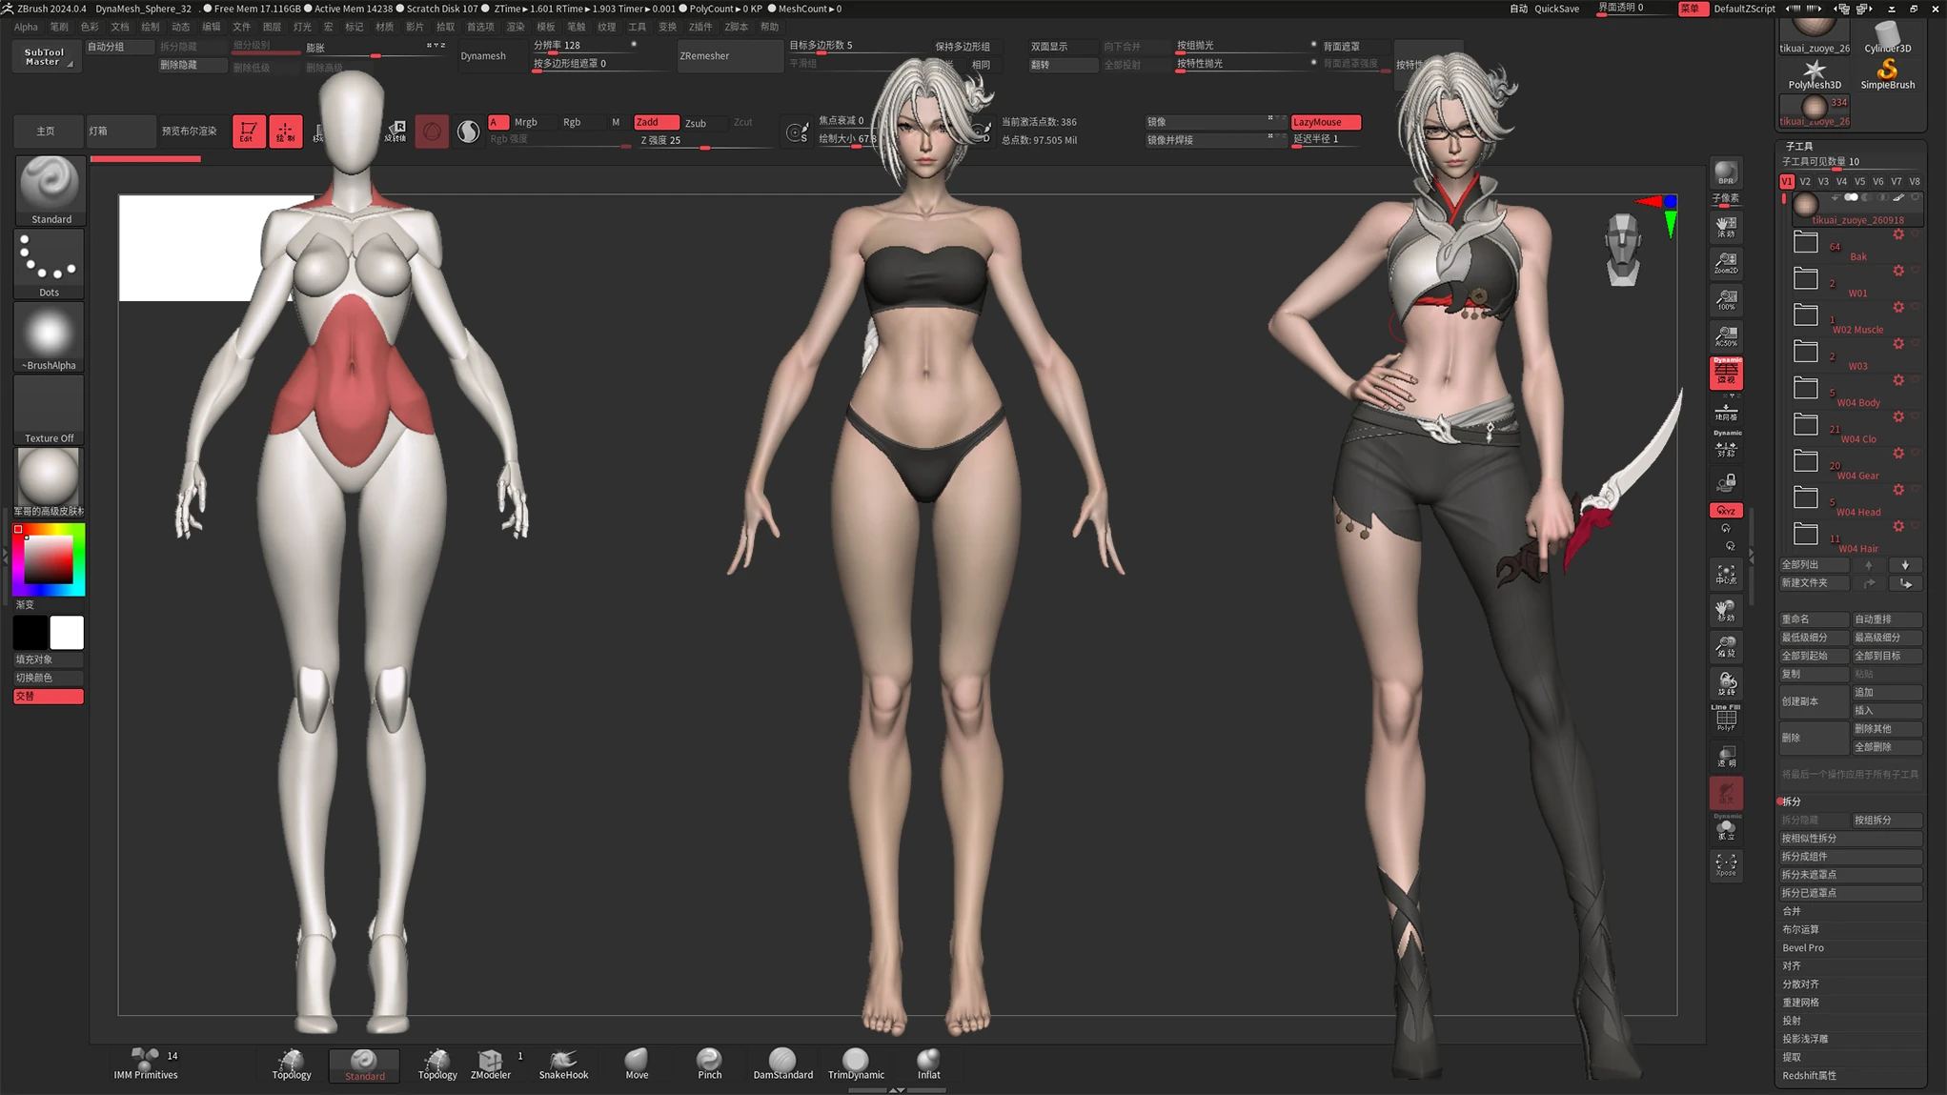
Task: Switch to V2 visibility set tab
Action: point(1804,181)
